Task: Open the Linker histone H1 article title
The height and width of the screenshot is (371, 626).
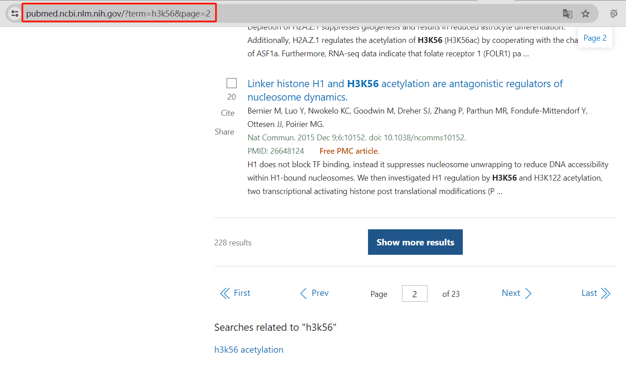Action: pos(405,90)
